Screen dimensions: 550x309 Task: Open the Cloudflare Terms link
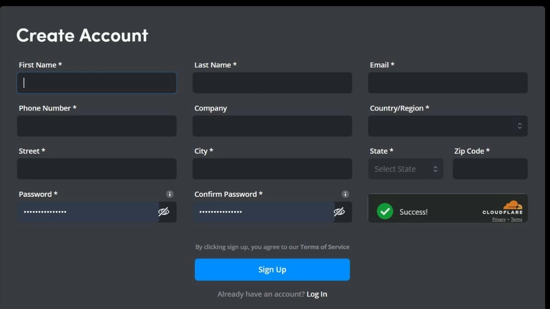point(517,220)
